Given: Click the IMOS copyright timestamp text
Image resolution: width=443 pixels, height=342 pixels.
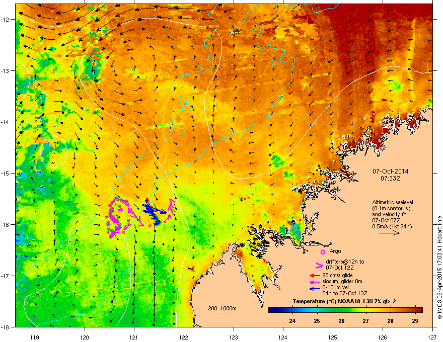Looking at the screenshot, I should 439,268.
